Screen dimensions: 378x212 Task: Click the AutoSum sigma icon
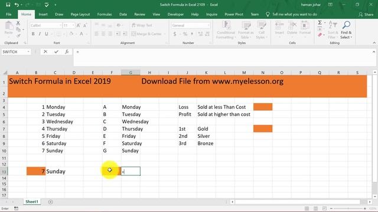click(320, 22)
